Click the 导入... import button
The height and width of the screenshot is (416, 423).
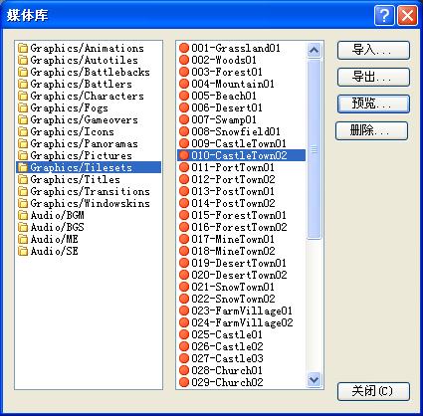[x=373, y=50]
